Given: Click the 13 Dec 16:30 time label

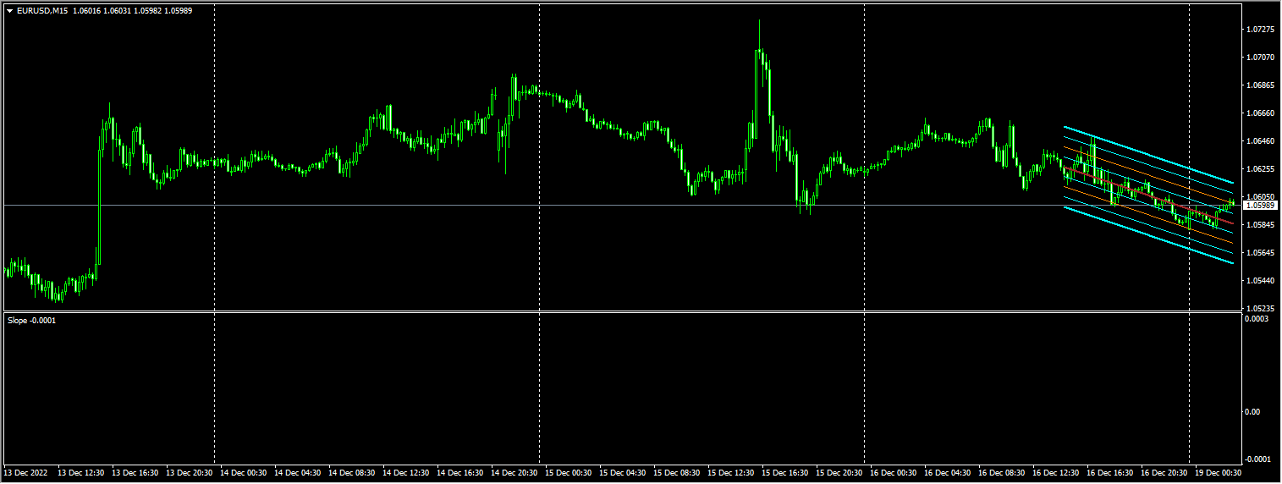Looking at the screenshot, I should pos(135,473).
